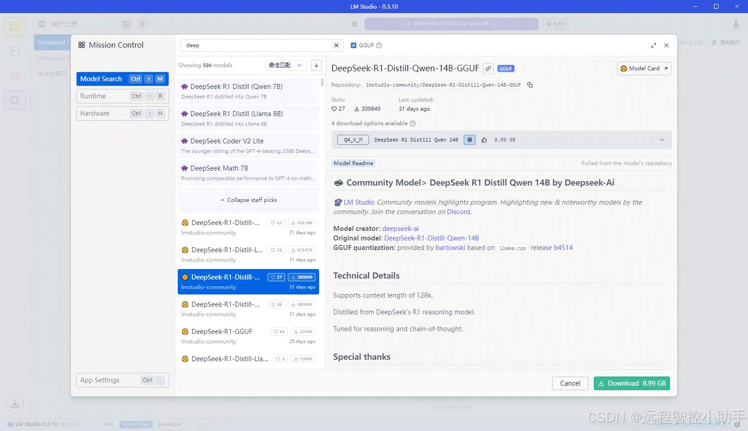Open model settings gear icon
Image resolution: width=748 pixels, height=431 pixels.
(x=355, y=24)
